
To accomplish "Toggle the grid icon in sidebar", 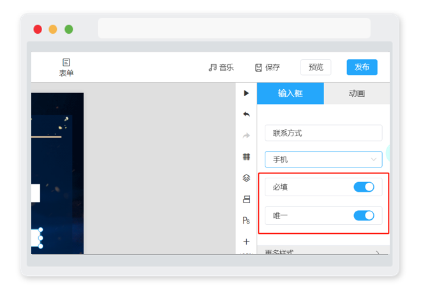I will tap(246, 157).
